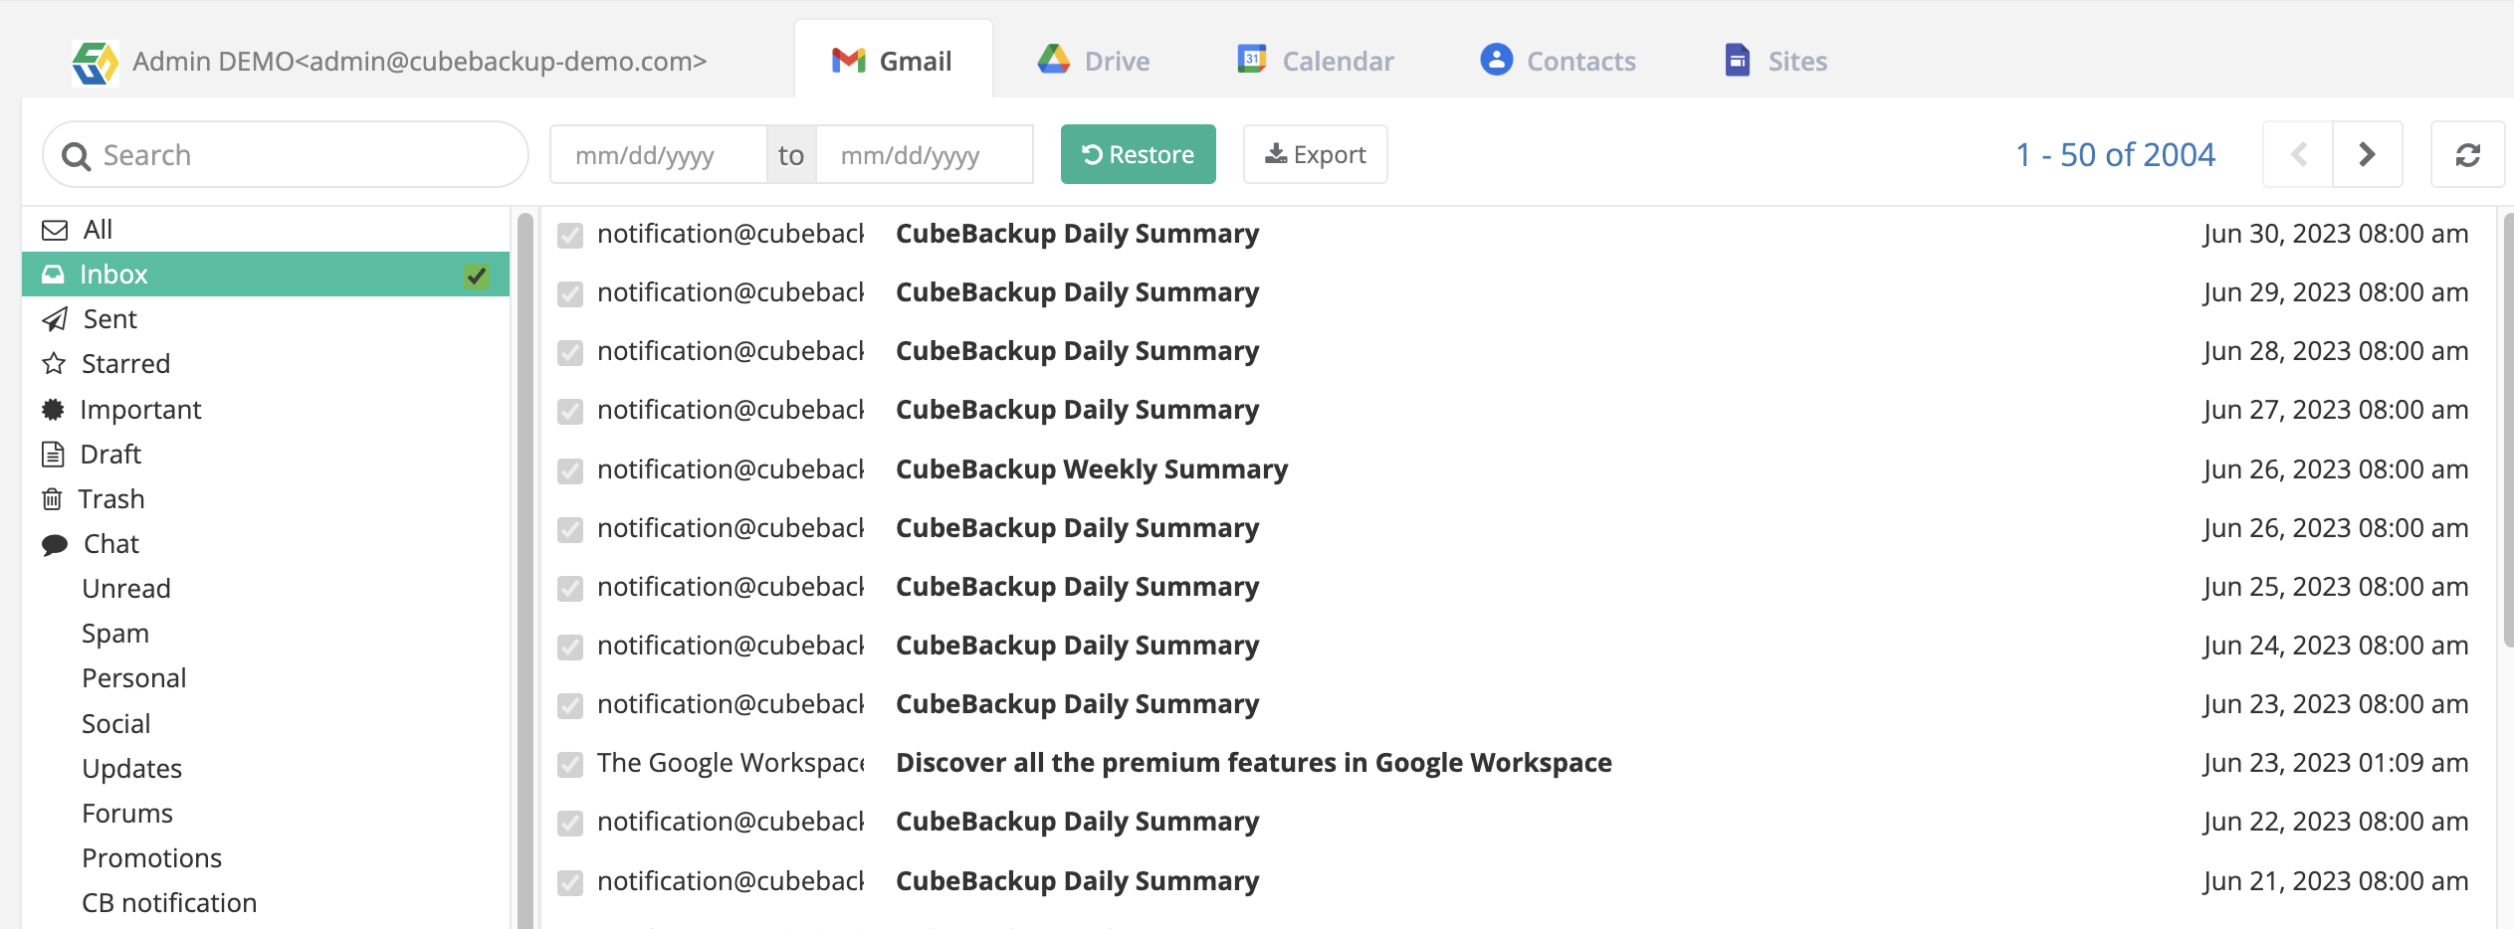Toggle the checkmark on the Inbox label
This screenshot has width=2514, height=929.
click(476, 278)
